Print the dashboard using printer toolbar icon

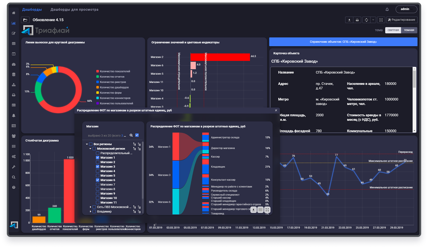(357, 20)
